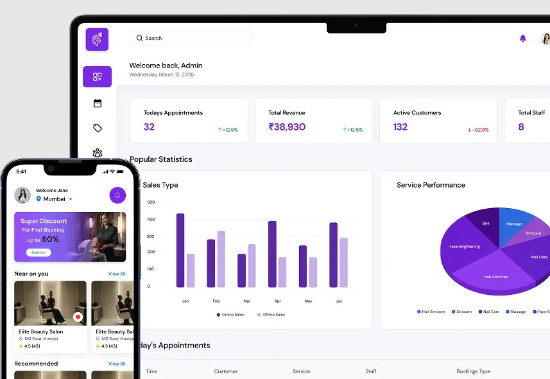Sort by the Service column header
The width and height of the screenshot is (550, 379).
coord(301,371)
